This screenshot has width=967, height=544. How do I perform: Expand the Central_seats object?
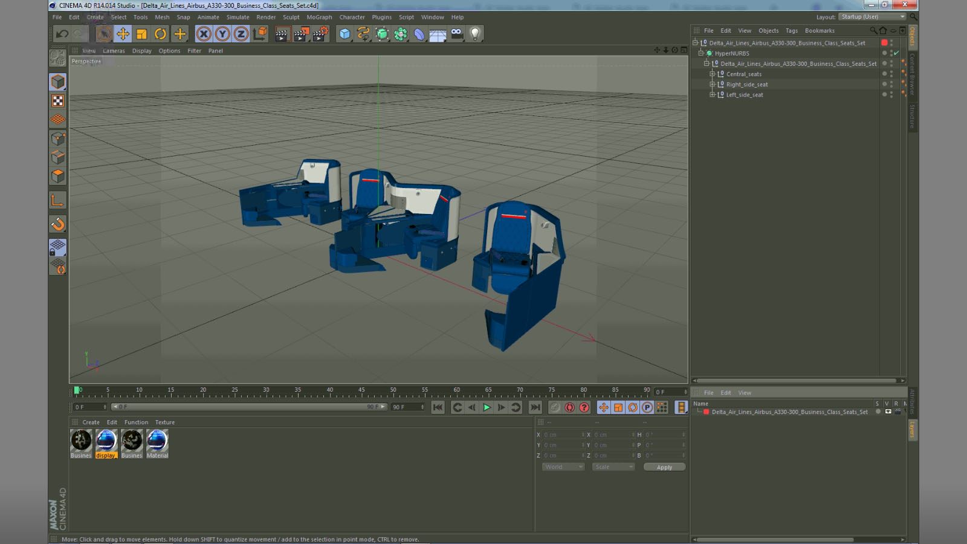pyautogui.click(x=713, y=74)
